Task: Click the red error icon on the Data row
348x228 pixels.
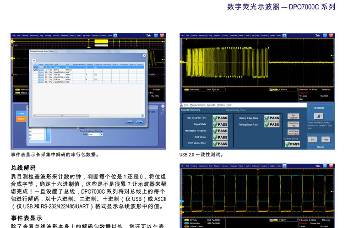Action: click(x=34, y=70)
